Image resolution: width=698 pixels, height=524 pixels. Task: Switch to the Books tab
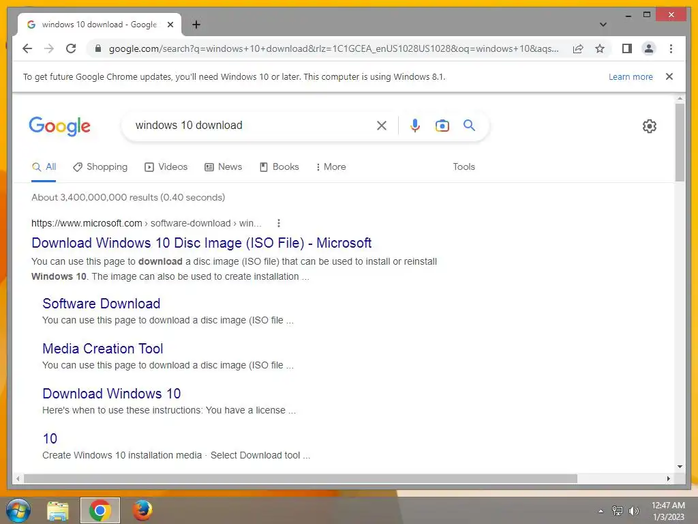[x=279, y=167]
